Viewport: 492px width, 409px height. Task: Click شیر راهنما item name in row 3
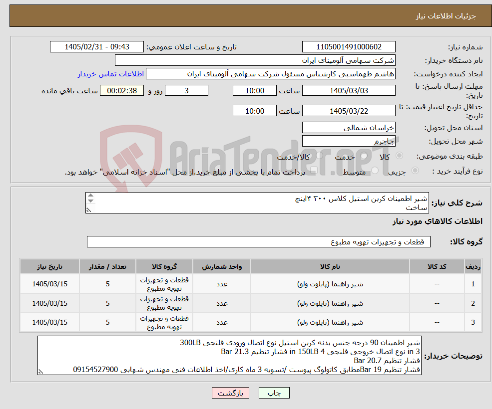pos(330,322)
